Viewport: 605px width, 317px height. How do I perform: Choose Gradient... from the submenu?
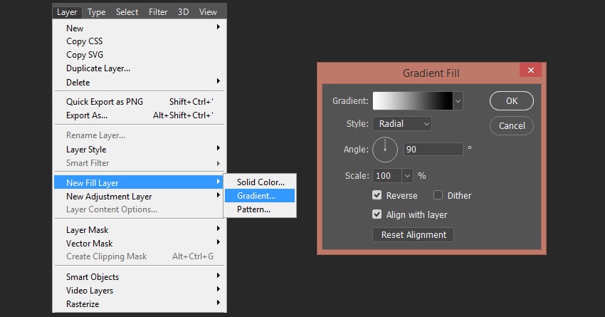click(256, 196)
